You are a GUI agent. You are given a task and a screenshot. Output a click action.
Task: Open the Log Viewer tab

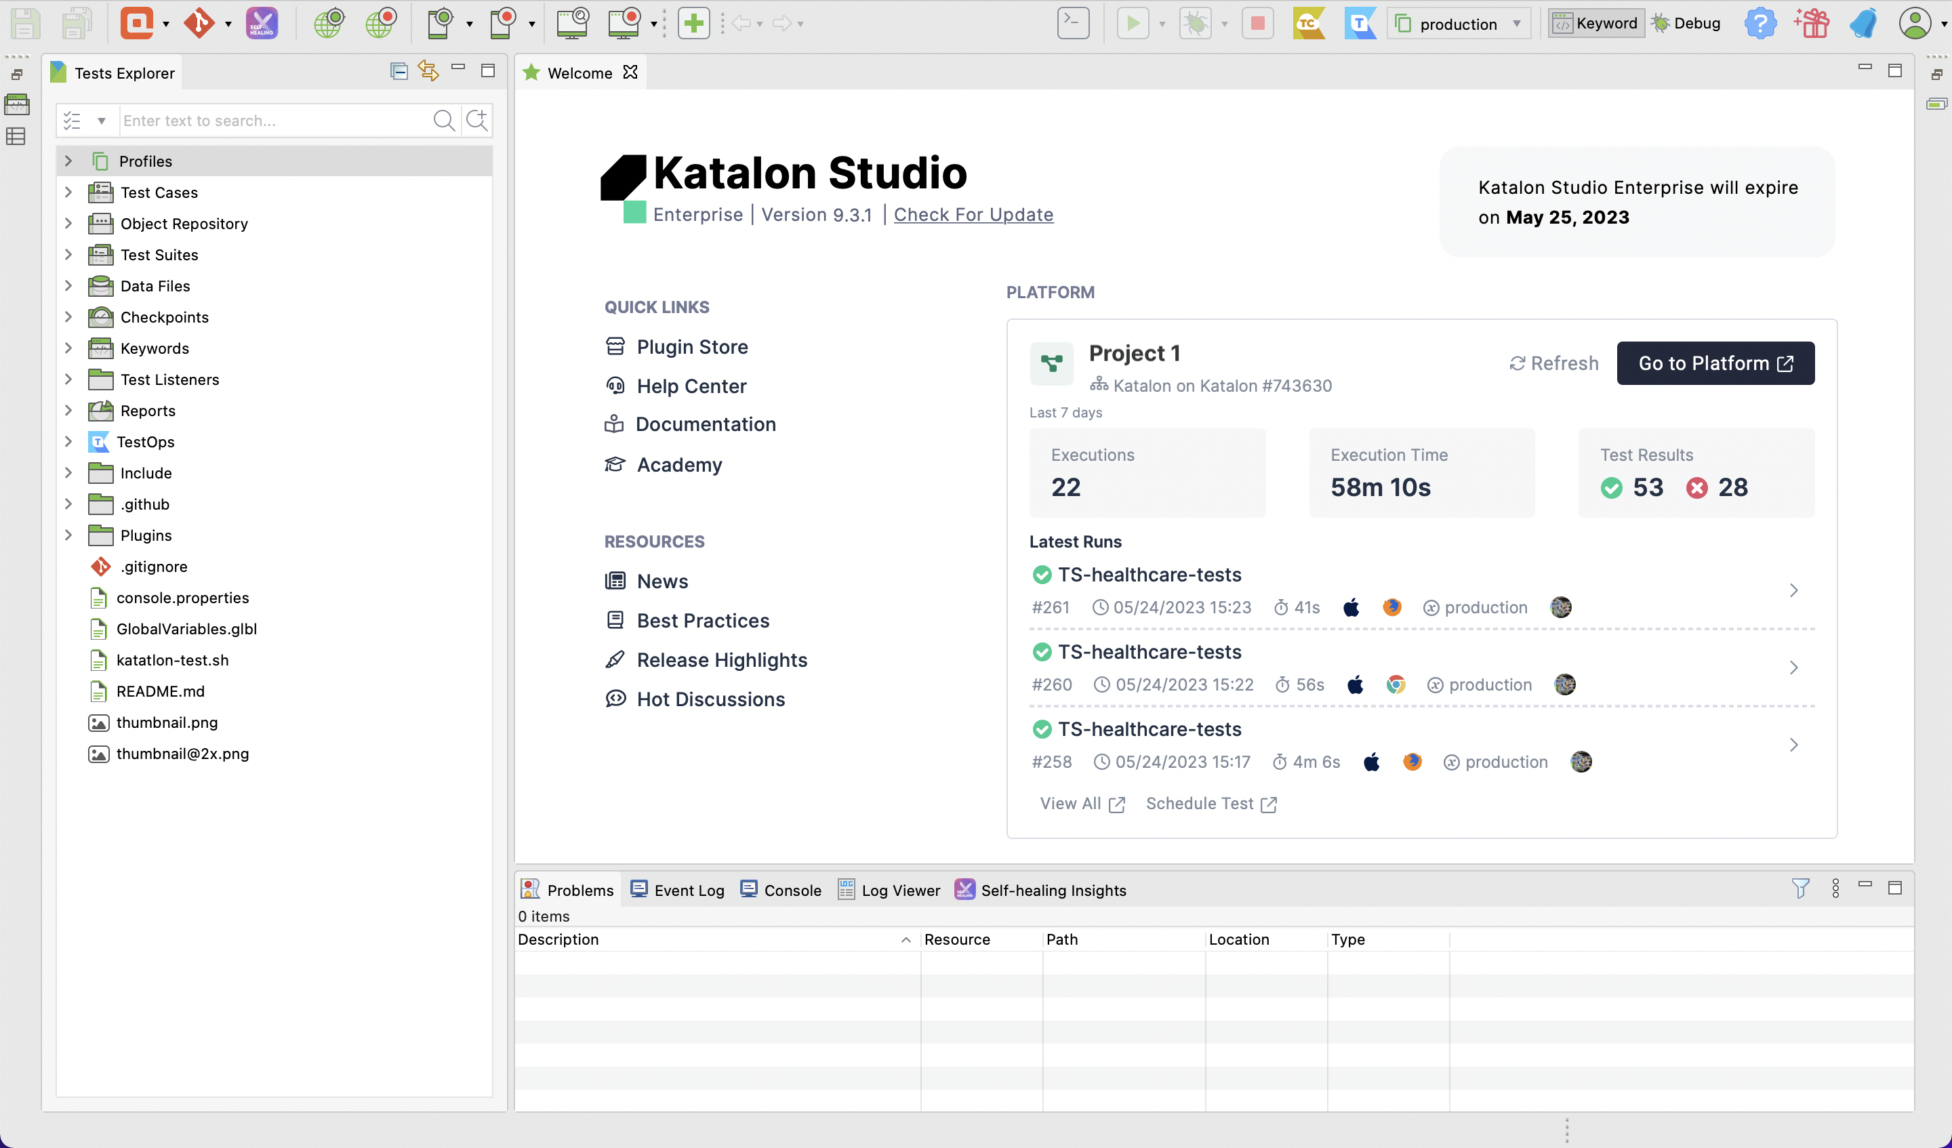pyautogui.click(x=889, y=890)
